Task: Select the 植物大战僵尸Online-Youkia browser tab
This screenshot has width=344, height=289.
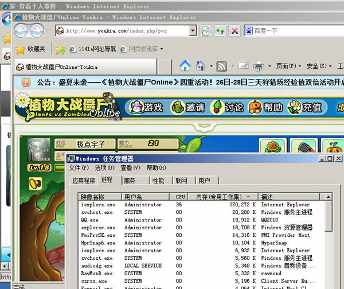Action: coord(85,67)
